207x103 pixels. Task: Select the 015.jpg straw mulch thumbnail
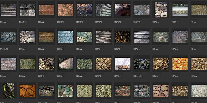[x=161, y=64]
